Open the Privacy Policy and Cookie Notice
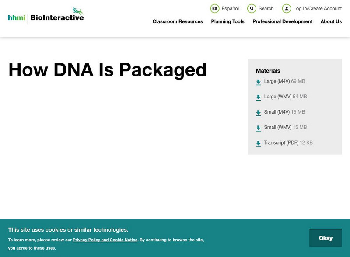Screen dimensions: 350x257 [104, 239]
